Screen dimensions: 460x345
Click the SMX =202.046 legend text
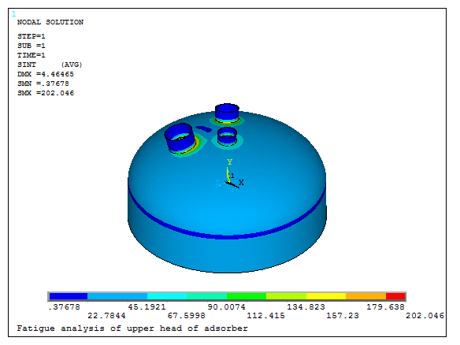tap(46, 93)
